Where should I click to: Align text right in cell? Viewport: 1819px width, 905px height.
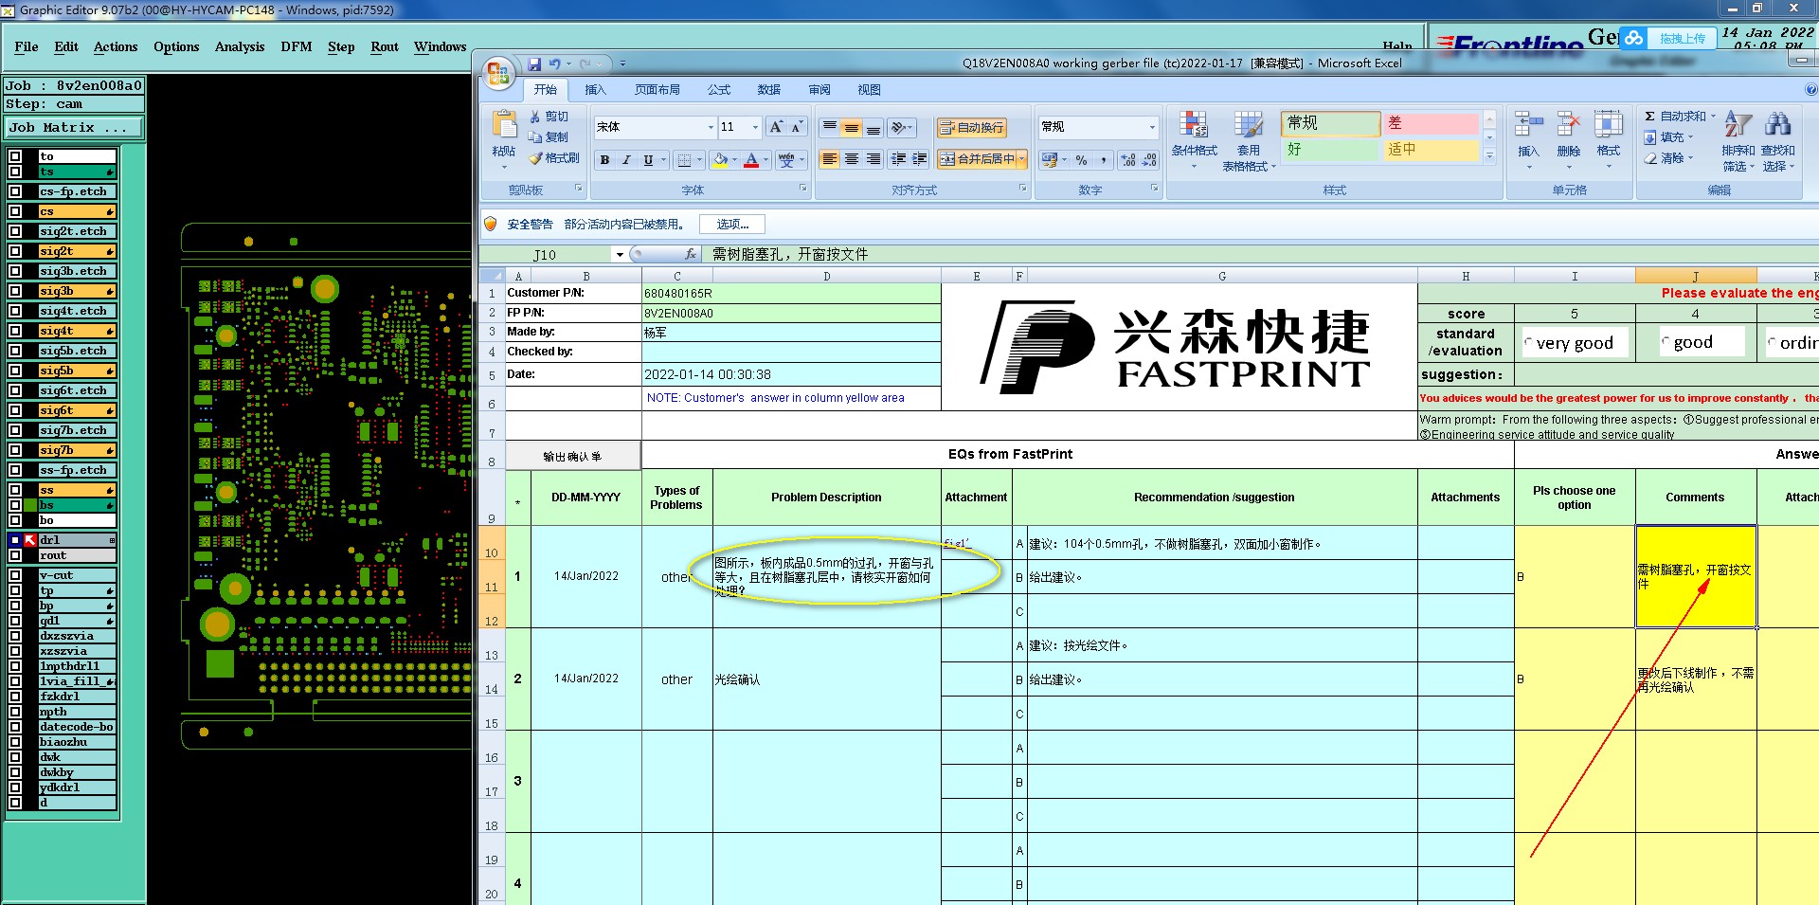[x=873, y=159]
